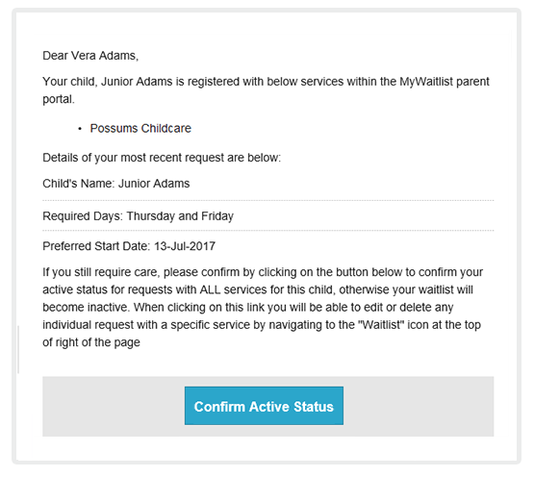The width and height of the screenshot is (534, 477).
Task: Click the dotted divider below Required Days
Action: 268,231
